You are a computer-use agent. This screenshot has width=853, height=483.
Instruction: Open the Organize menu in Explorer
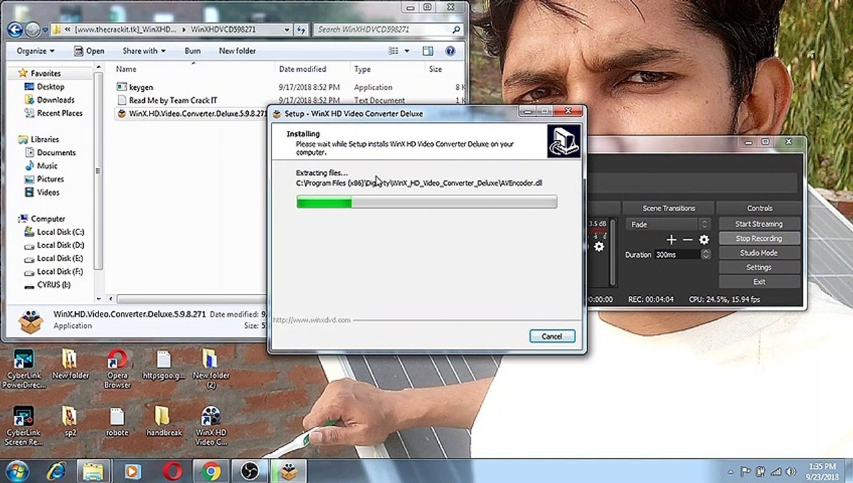pyautogui.click(x=36, y=51)
